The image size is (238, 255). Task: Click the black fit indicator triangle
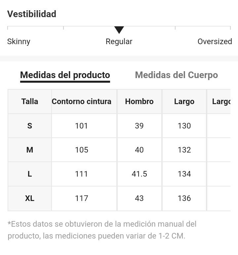119,30
